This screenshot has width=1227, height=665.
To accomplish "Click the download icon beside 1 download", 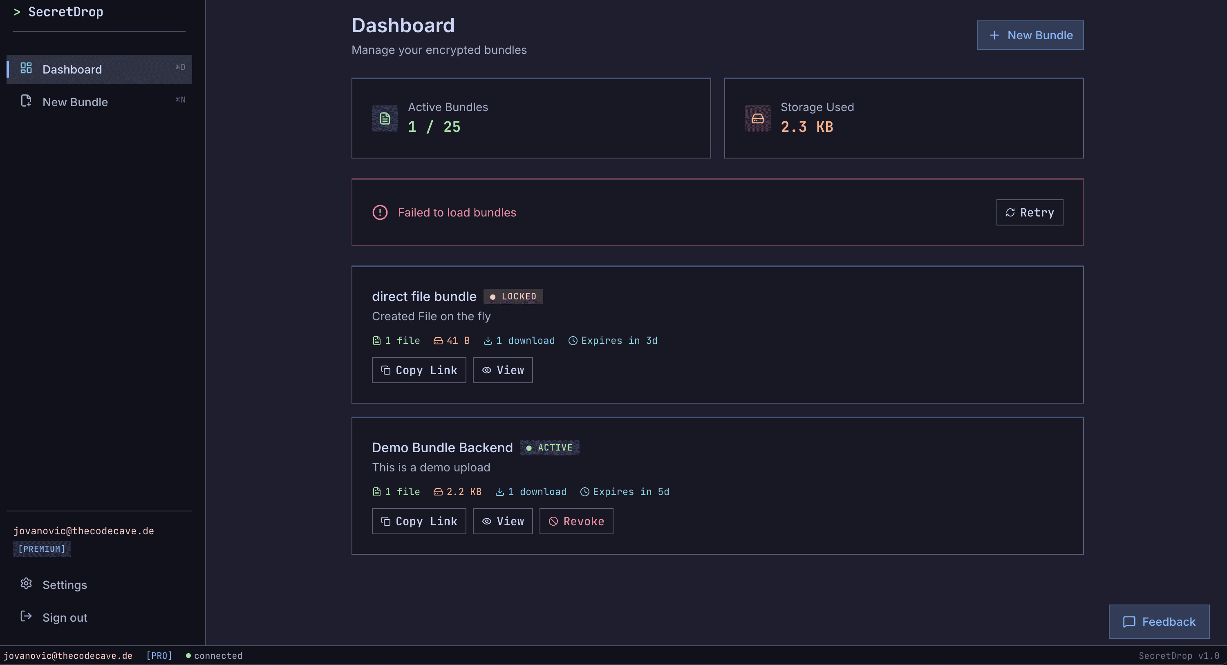I will pyautogui.click(x=488, y=340).
